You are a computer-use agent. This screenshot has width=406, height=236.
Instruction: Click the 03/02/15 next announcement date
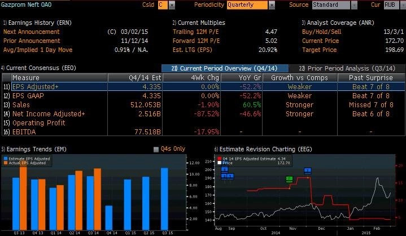(134, 32)
